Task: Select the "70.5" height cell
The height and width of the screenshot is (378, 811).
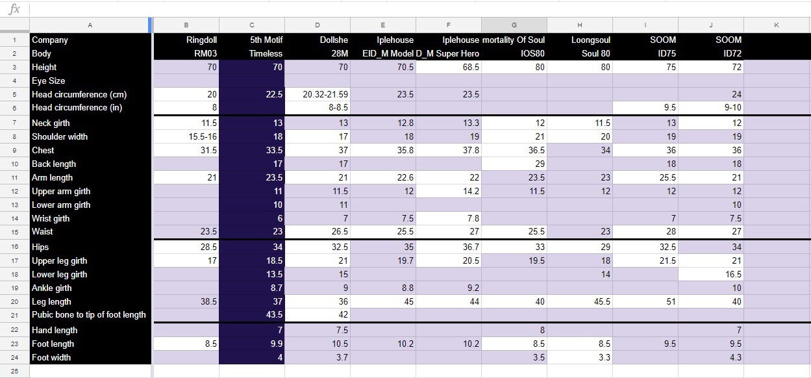Action: point(383,67)
